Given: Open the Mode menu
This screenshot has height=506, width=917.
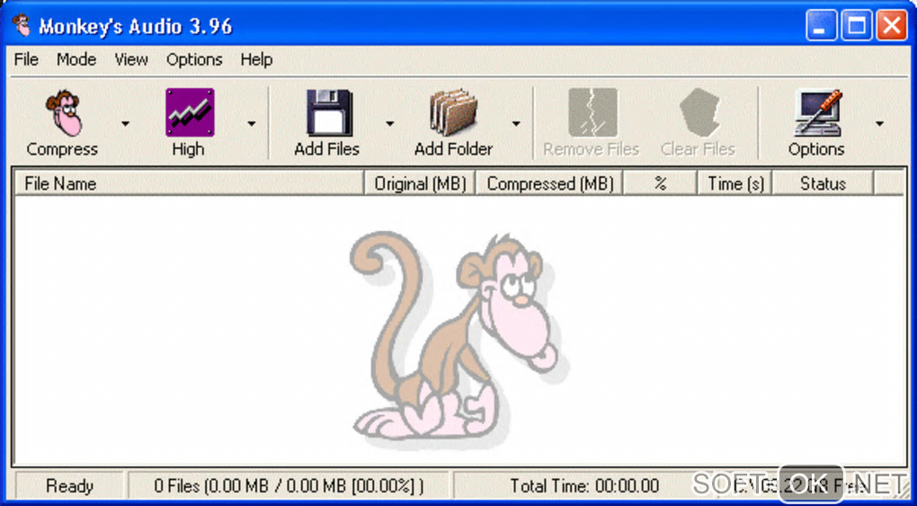Looking at the screenshot, I should coord(76,59).
